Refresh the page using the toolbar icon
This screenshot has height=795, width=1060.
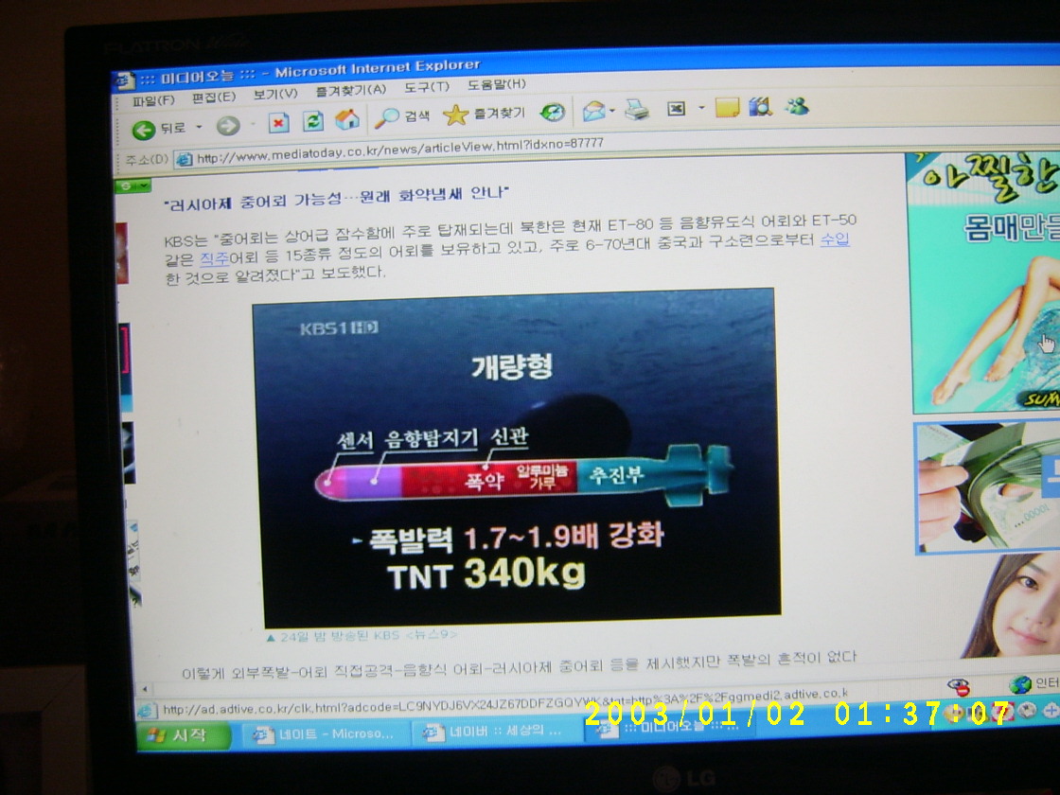point(313,121)
